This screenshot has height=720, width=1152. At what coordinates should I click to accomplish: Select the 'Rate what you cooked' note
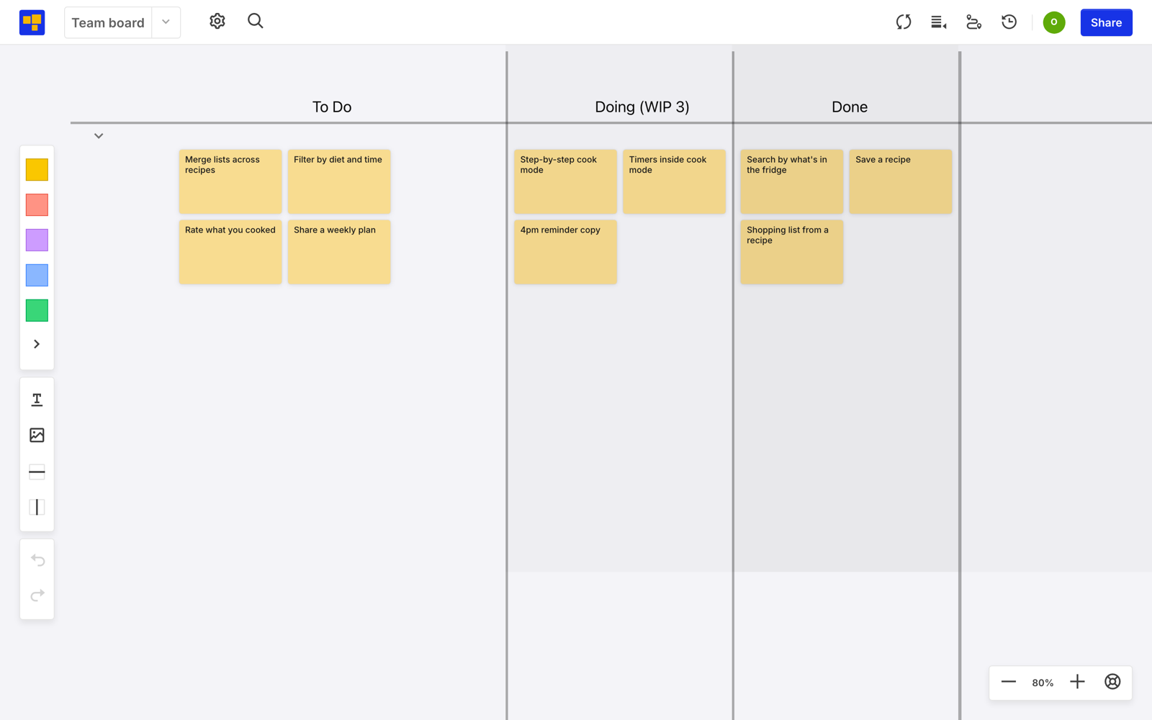(230, 252)
